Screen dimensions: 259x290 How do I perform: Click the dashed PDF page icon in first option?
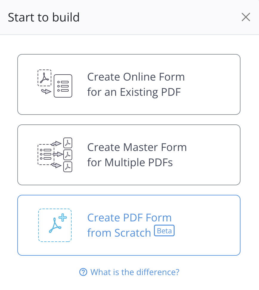point(44,78)
